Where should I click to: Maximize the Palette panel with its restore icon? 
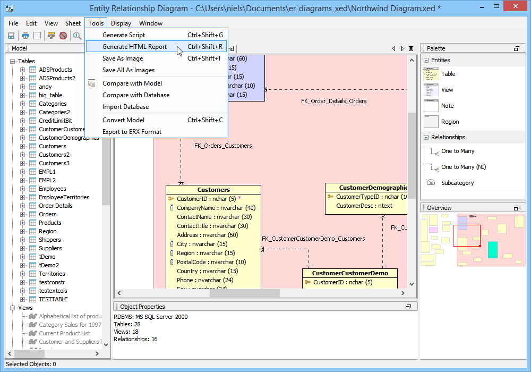pyautogui.click(x=517, y=48)
